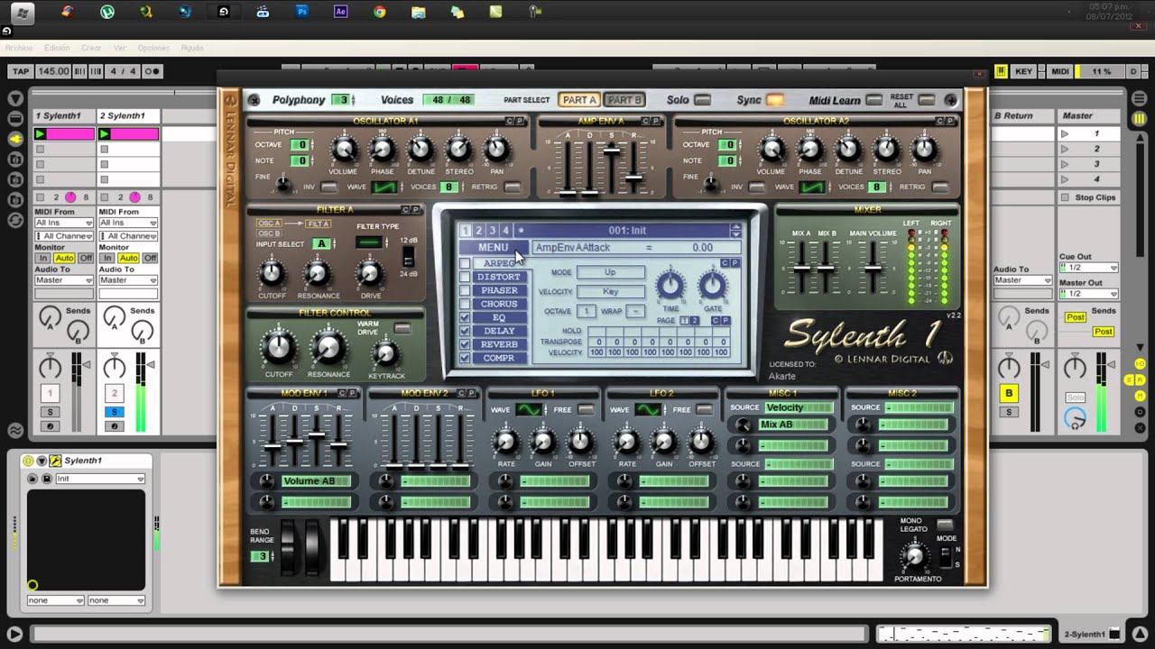The image size is (1155, 649).
Task: Open the Master Out dropdown
Action: pos(1088,294)
